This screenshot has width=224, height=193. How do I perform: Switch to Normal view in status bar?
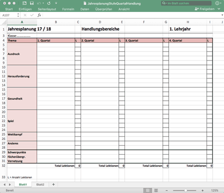147,191
